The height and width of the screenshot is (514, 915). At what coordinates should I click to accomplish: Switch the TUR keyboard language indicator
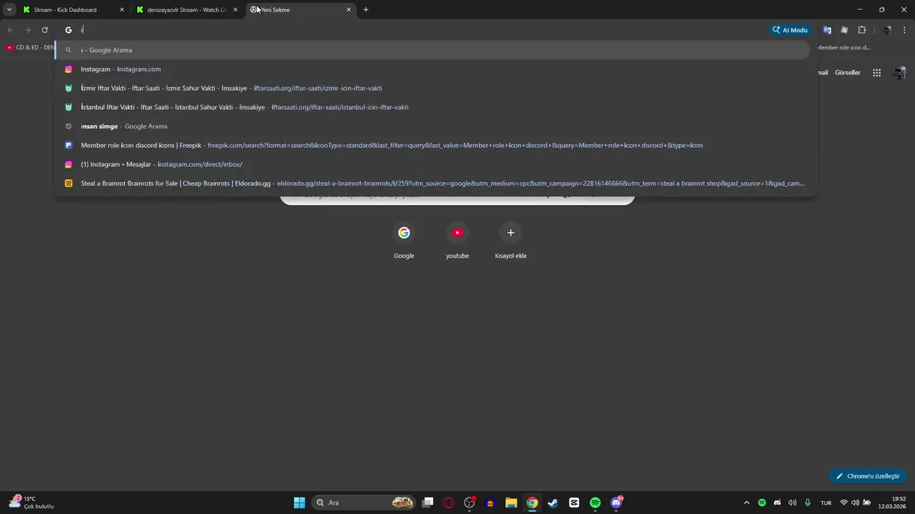[826, 503]
